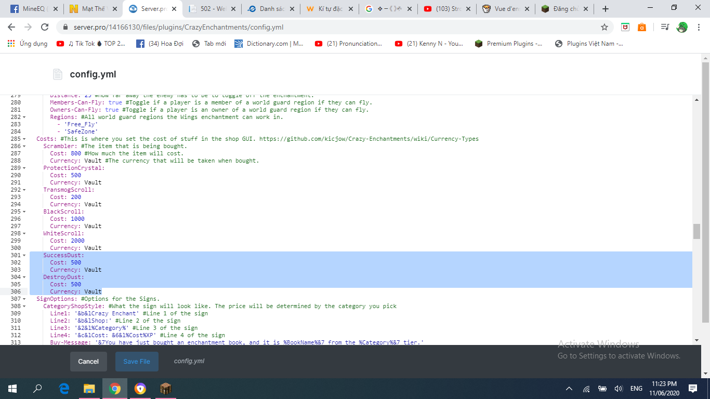Fold the WhiteScroll block at line 298
The height and width of the screenshot is (399, 710).
[x=24, y=233]
